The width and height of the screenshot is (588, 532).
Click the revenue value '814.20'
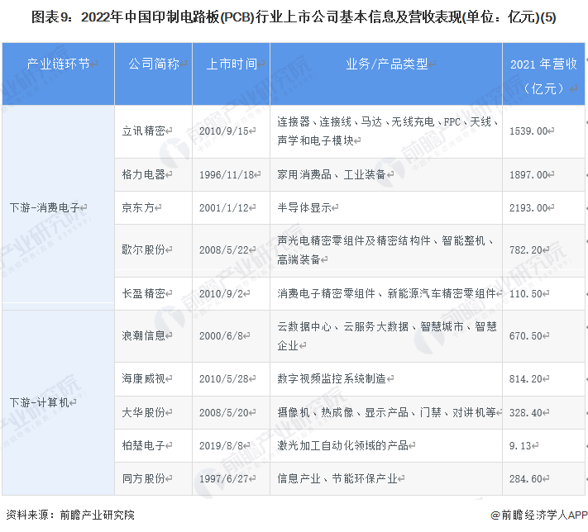pos(526,379)
